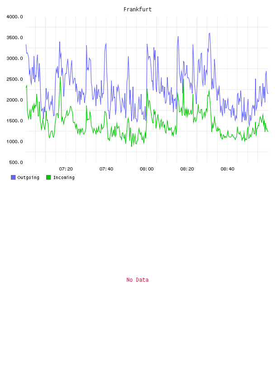The image size is (275, 369).
Task: Select the 07:40 time axis label
Action: pos(106,169)
